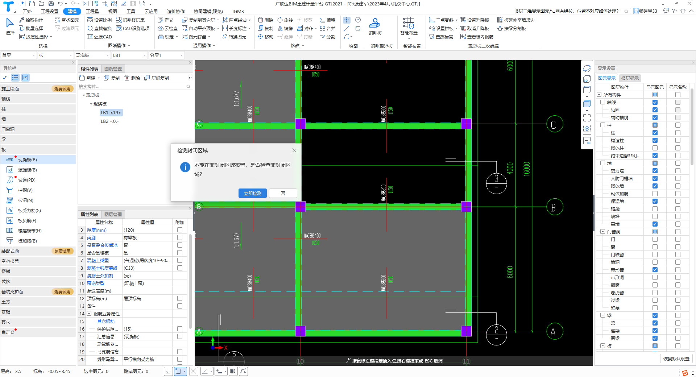Click 免费试用 badge beside 施工段
696x377 pixels.
coord(62,88)
